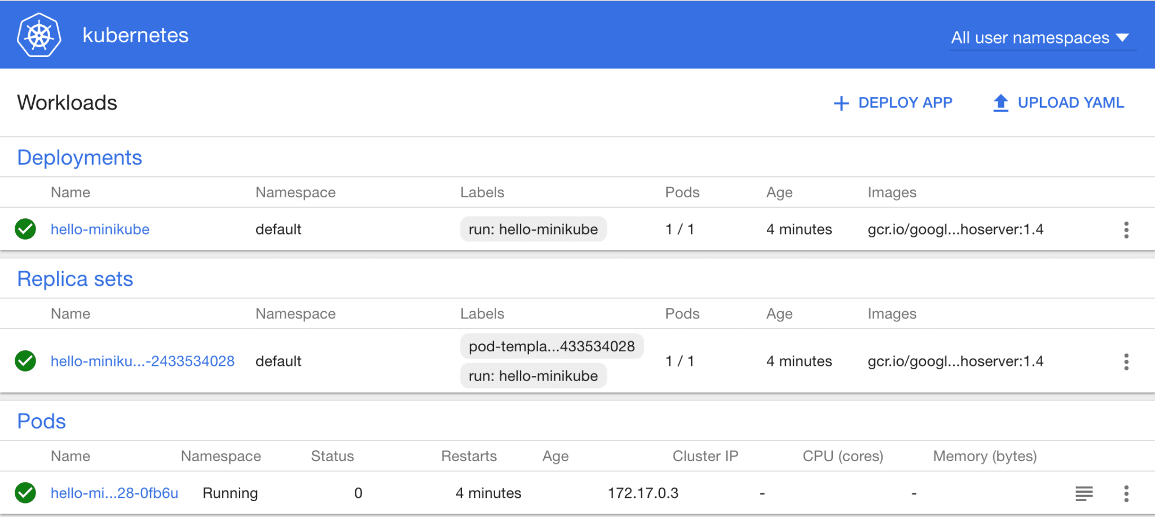Click the 1 / 1 pods count in the replica set row
This screenshot has width=1155, height=517.
pyautogui.click(x=680, y=361)
